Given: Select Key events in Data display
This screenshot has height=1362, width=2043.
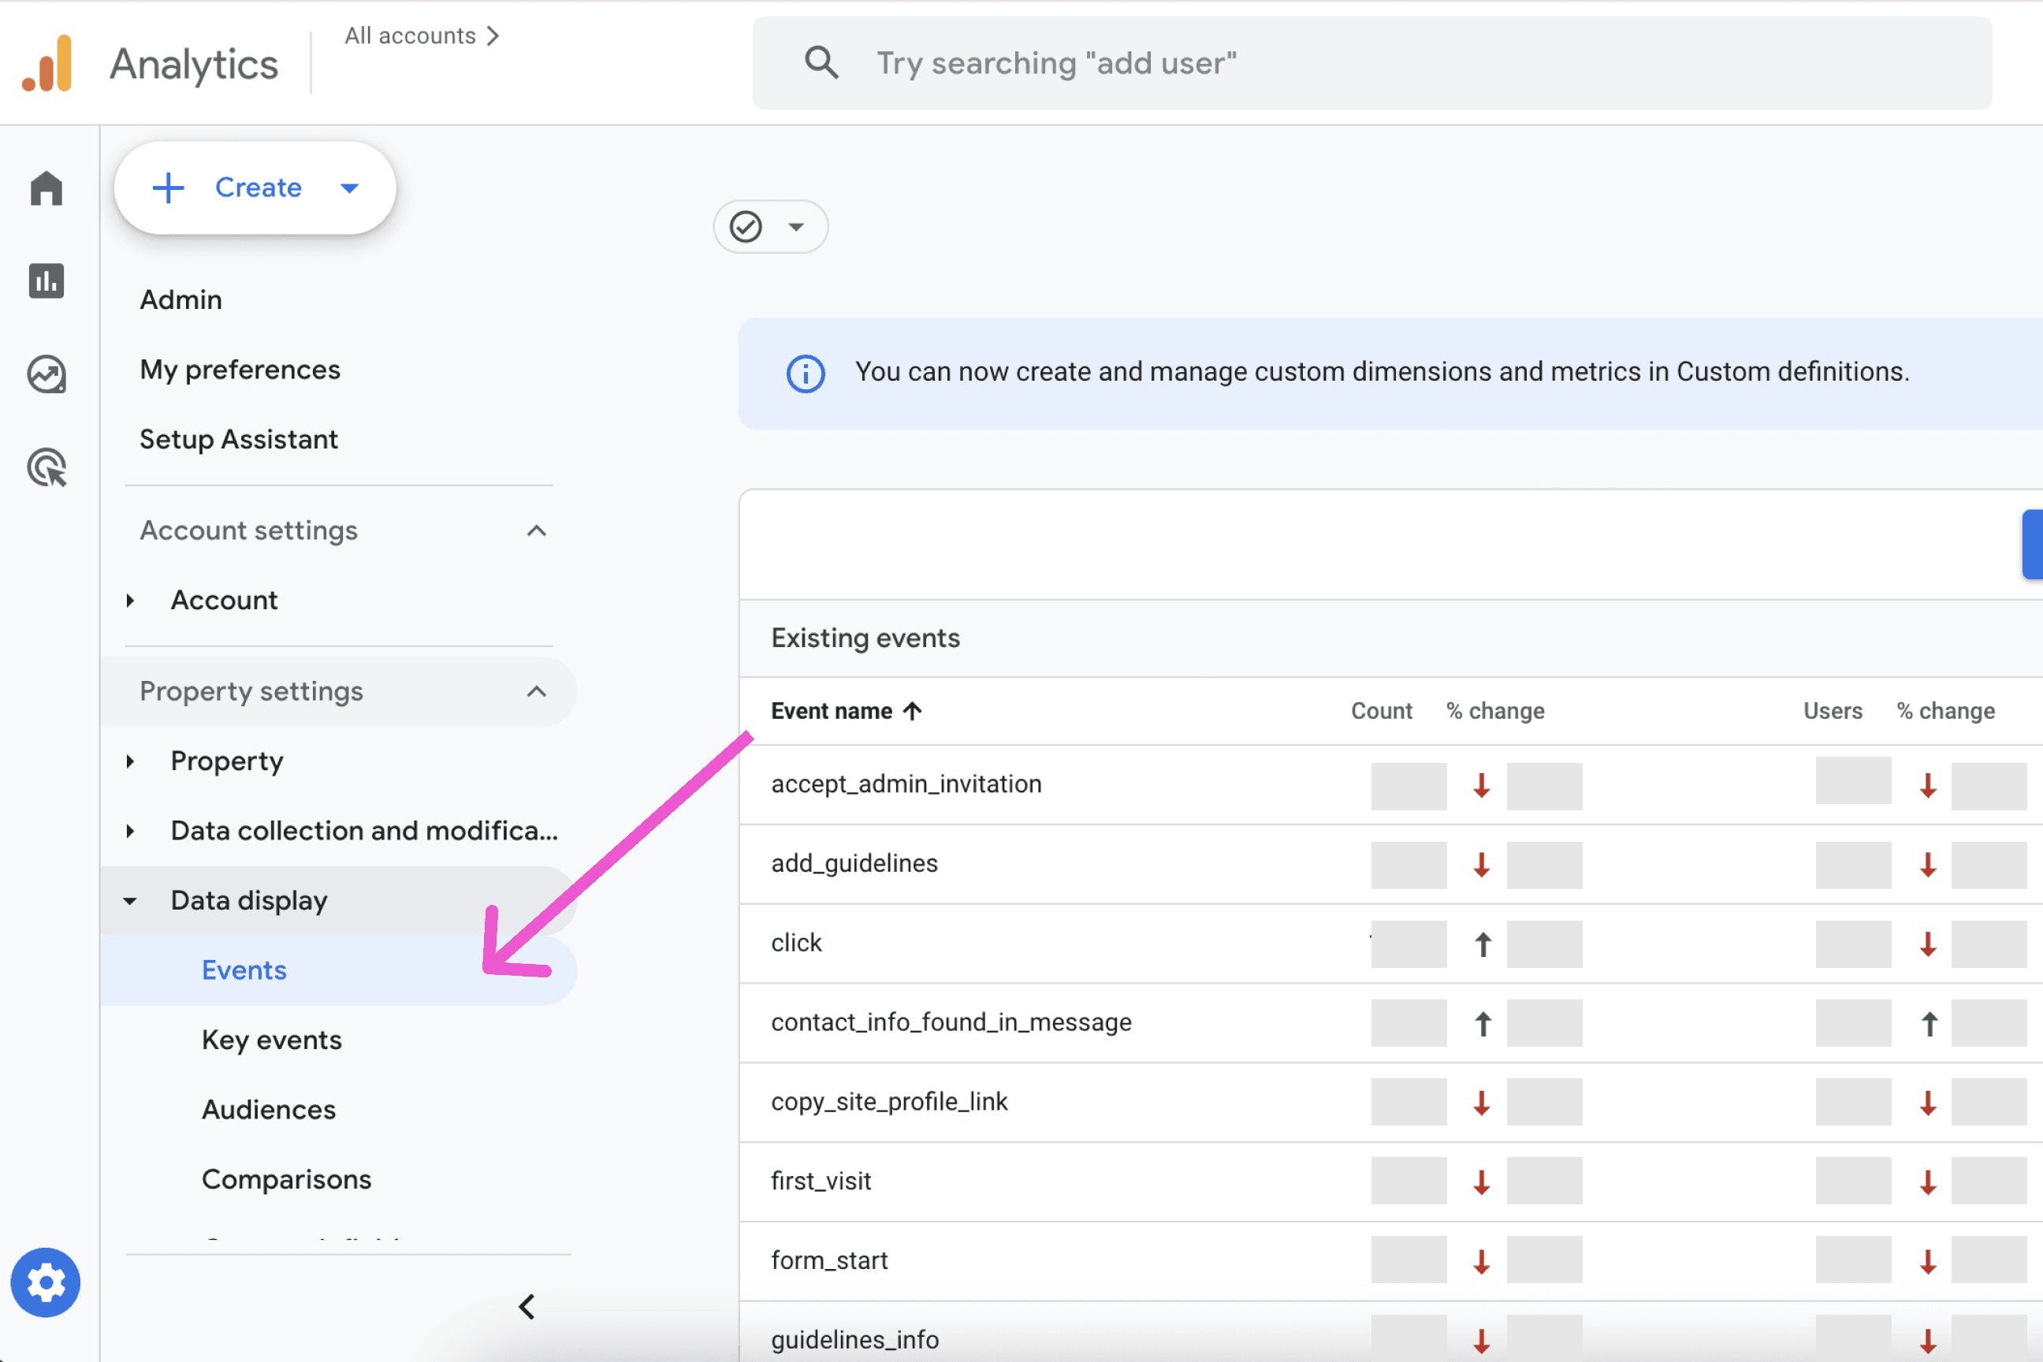Looking at the screenshot, I should [271, 1040].
